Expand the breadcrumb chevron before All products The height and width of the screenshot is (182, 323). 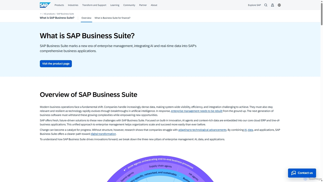tap(41, 14)
